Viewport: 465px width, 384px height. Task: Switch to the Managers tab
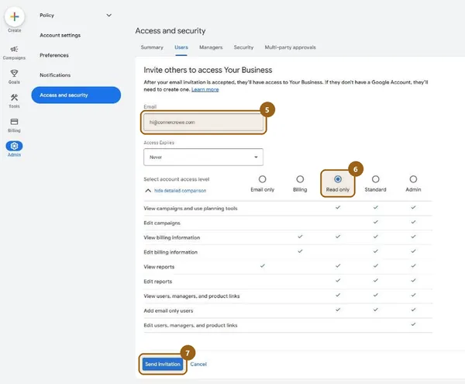coord(211,47)
